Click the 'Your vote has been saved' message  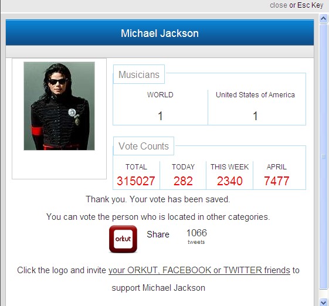click(x=158, y=199)
